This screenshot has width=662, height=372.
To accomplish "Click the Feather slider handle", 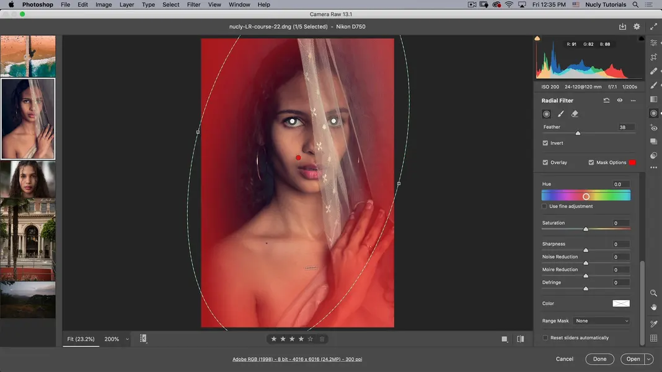I will [578, 133].
